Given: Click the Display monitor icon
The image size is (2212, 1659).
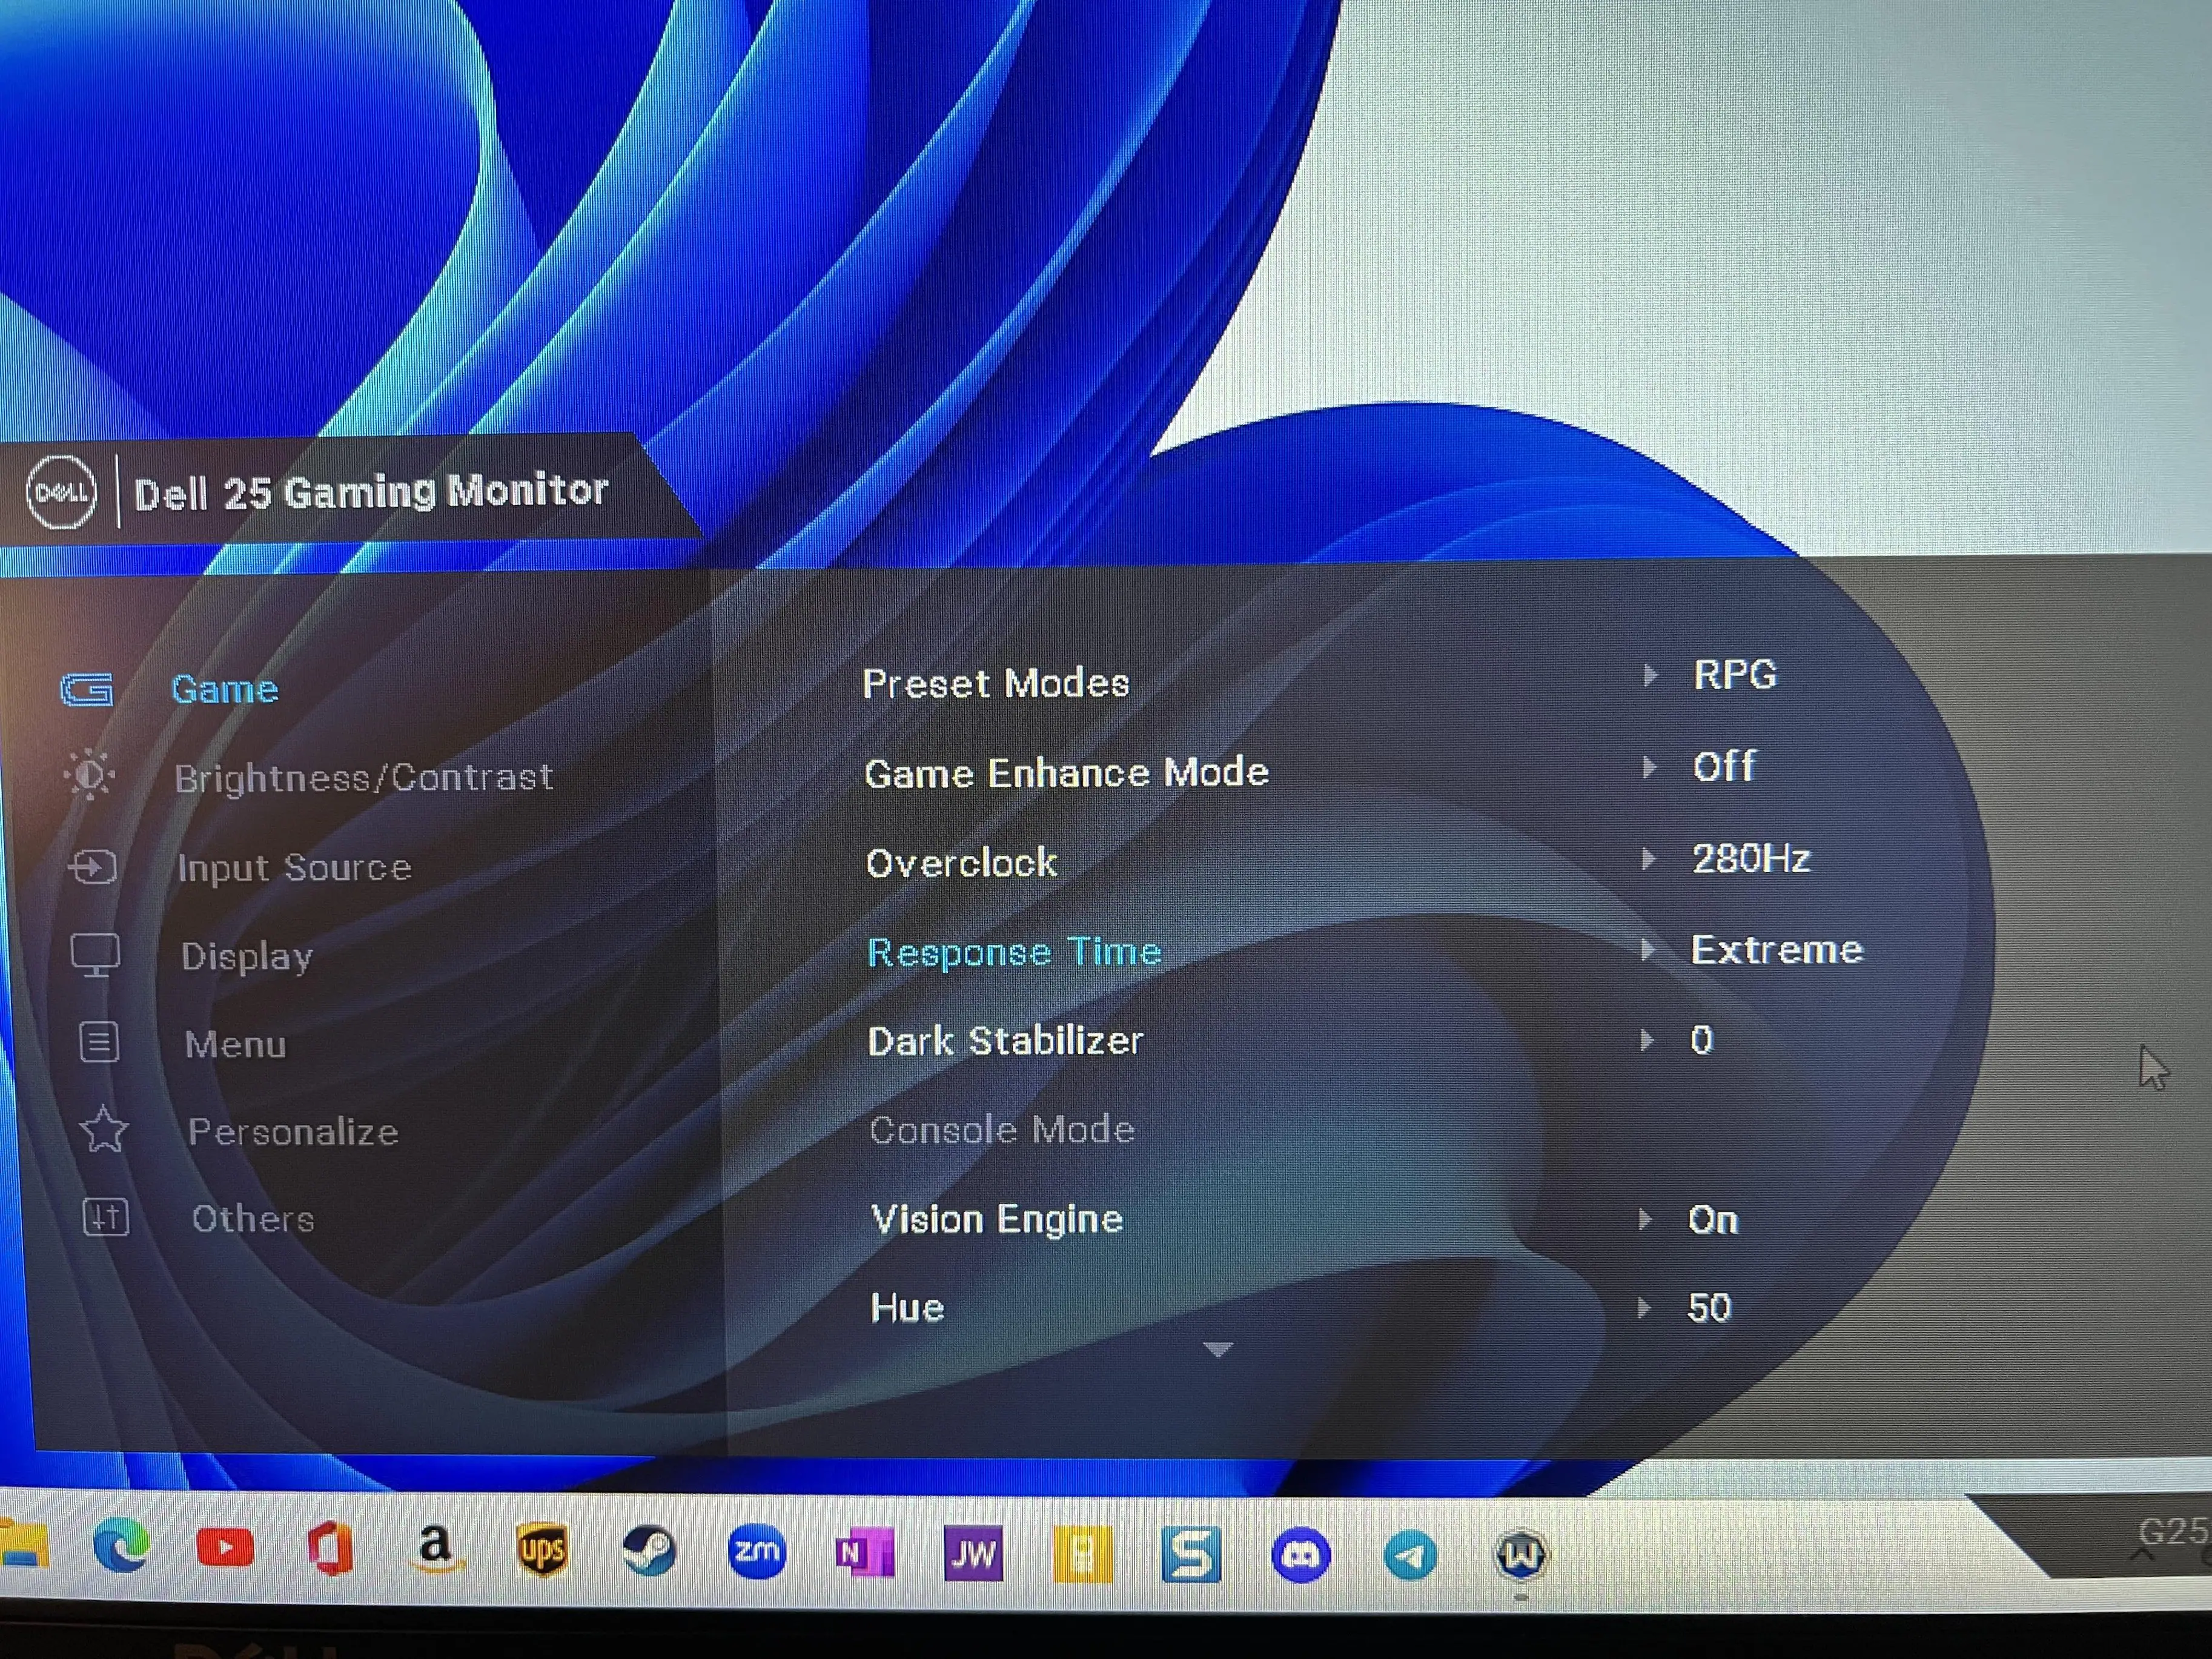Looking at the screenshot, I should (x=96, y=955).
